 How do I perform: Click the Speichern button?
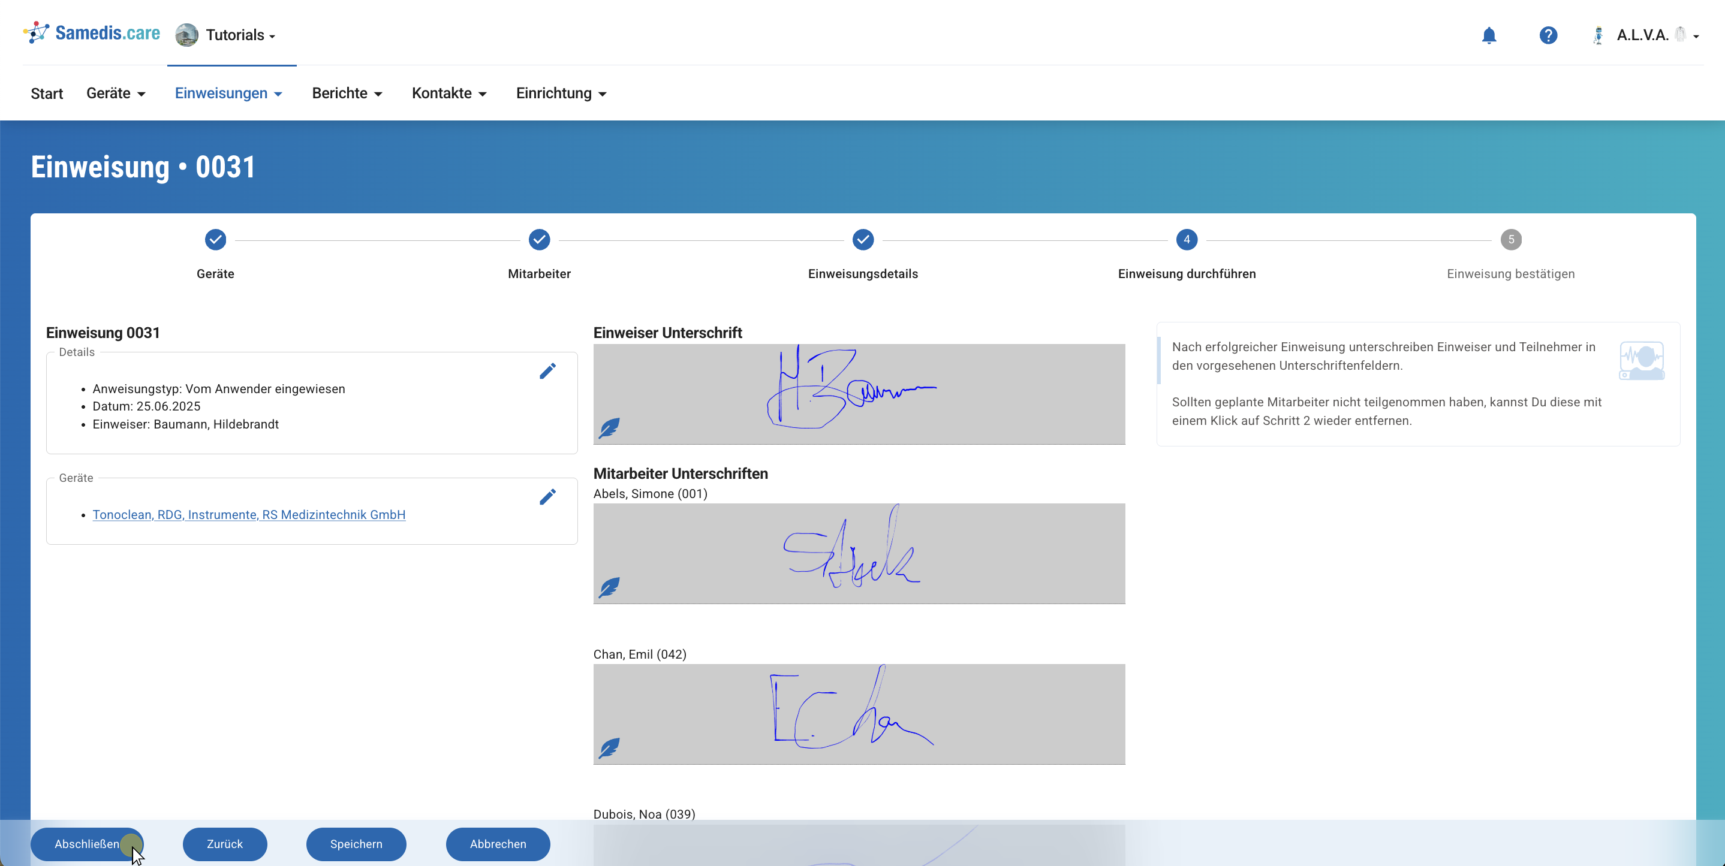click(356, 843)
